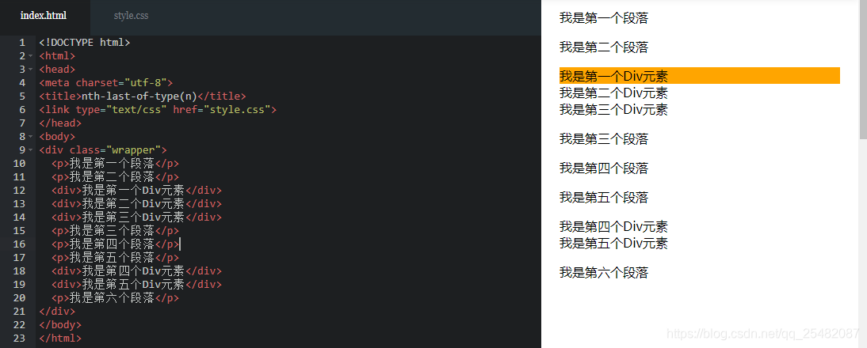Click code line 13 with 我是第二个Div元素
This screenshot has width=867, height=348.
tap(136, 204)
